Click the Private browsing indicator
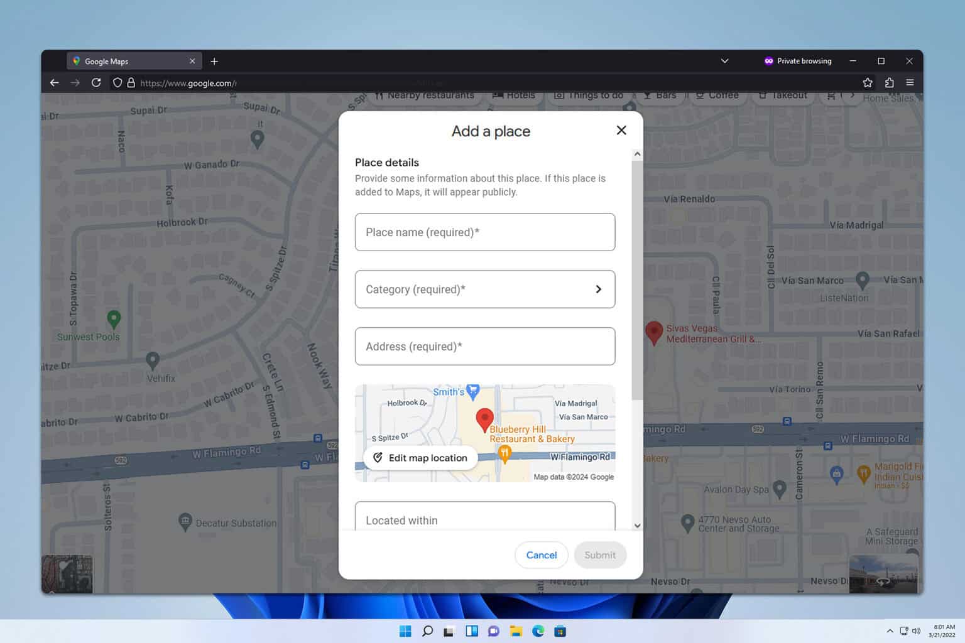 pyautogui.click(x=798, y=61)
